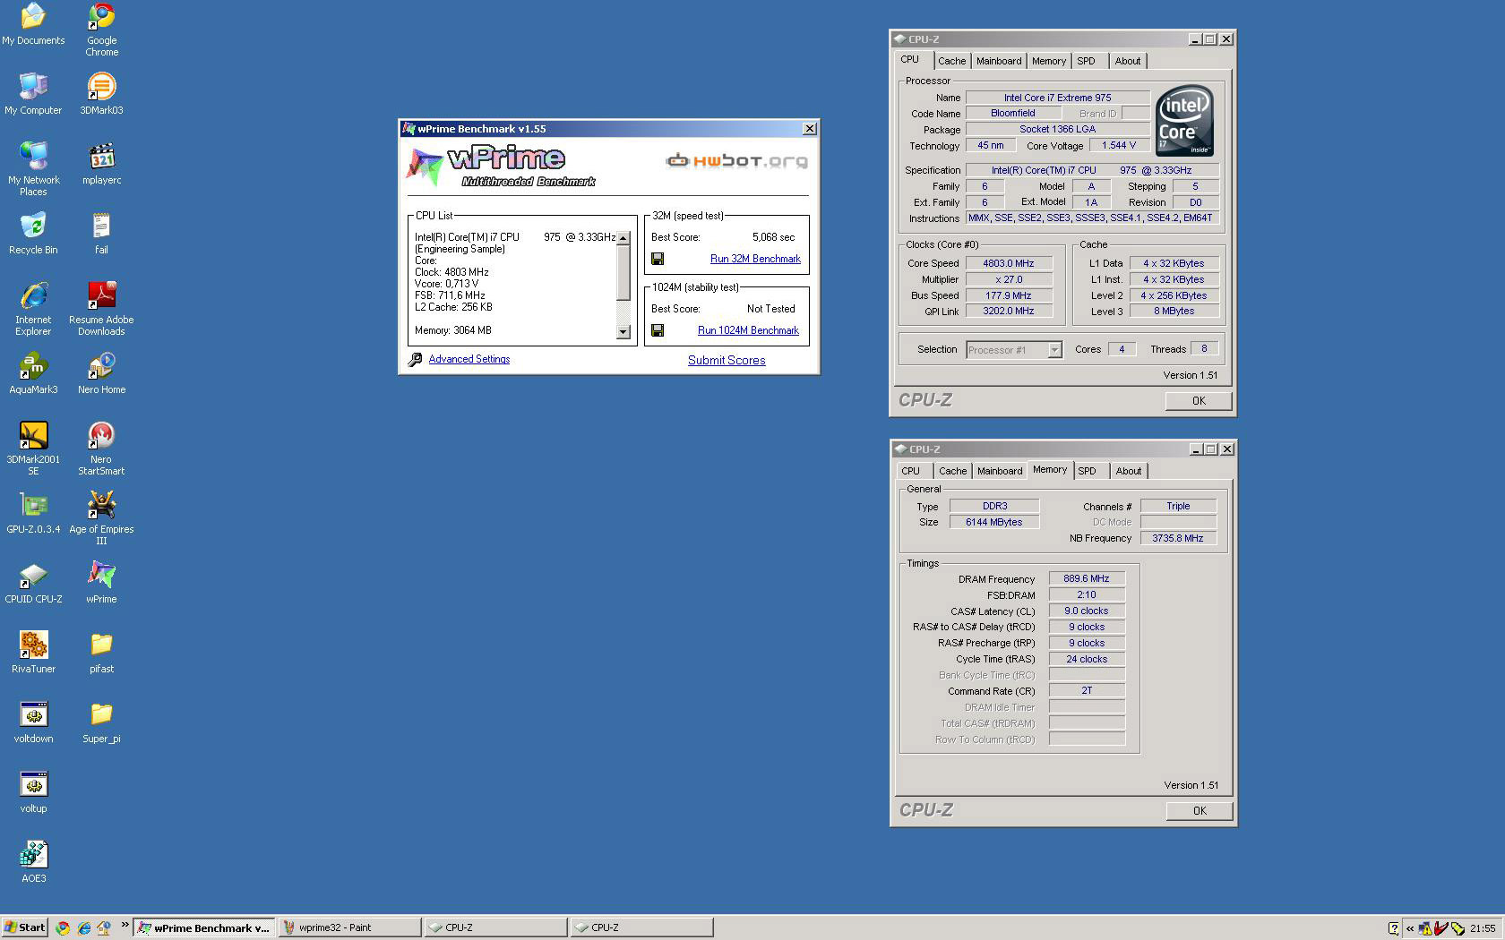This screenshot has height=940, width=1505.
Task: Open Advanced Settings in wPrime
Action: click(x=469, y=359)
